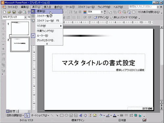Insert picture from file
This screenshot has width=164, height=123.
point(95,115)
